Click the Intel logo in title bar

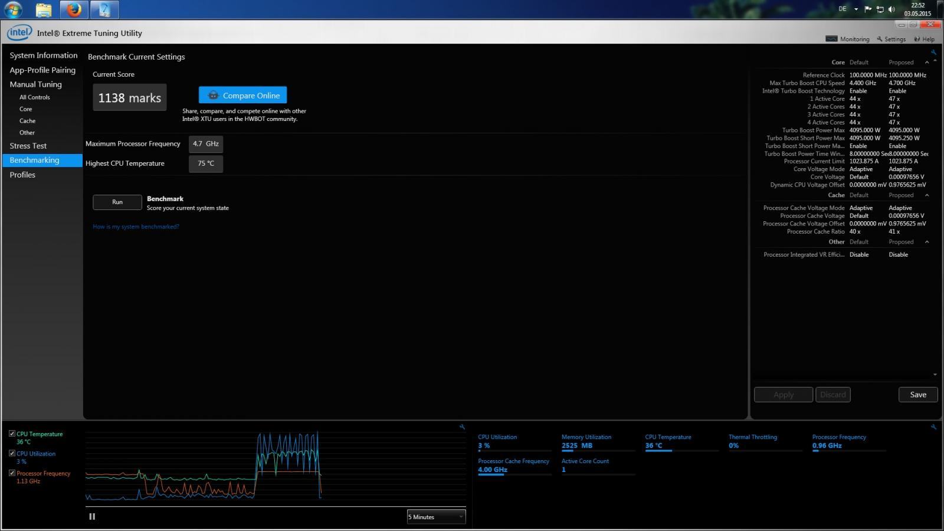[19, 33]
